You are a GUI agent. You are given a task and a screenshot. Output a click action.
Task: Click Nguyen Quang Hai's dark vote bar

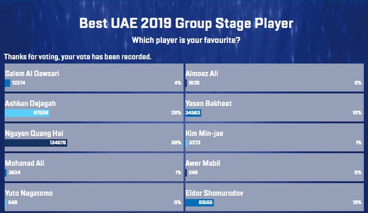36,143
